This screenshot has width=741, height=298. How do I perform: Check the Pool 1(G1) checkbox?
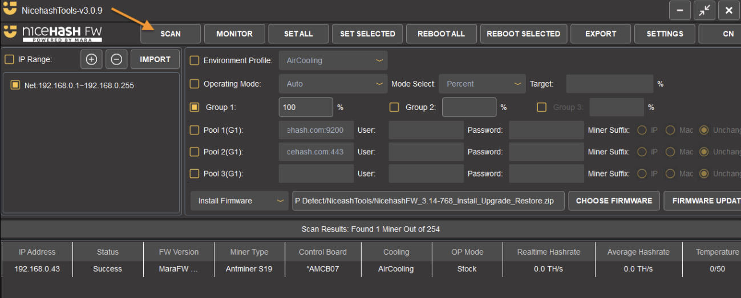195,130
